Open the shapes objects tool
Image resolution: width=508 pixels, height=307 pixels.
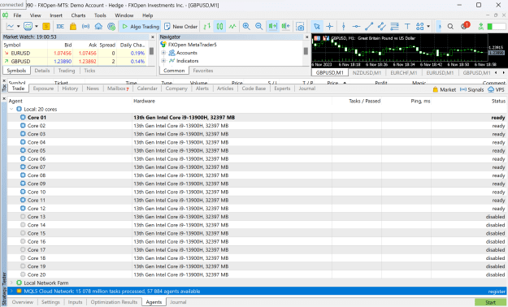coord(420,27)
